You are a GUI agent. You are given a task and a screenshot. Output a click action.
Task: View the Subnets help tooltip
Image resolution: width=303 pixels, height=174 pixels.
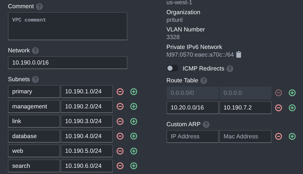click(x=35, y=80)
